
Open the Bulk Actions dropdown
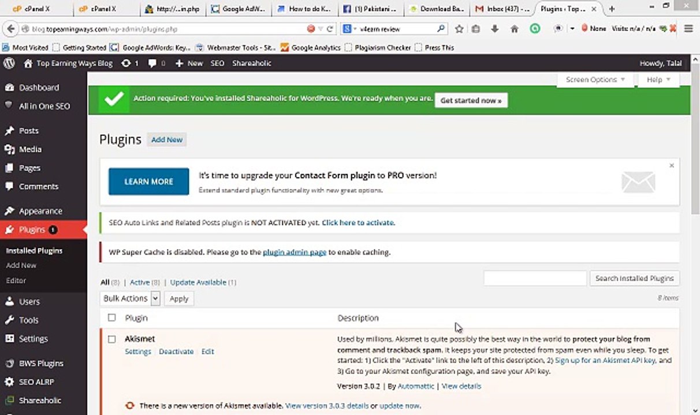(130, 299)
